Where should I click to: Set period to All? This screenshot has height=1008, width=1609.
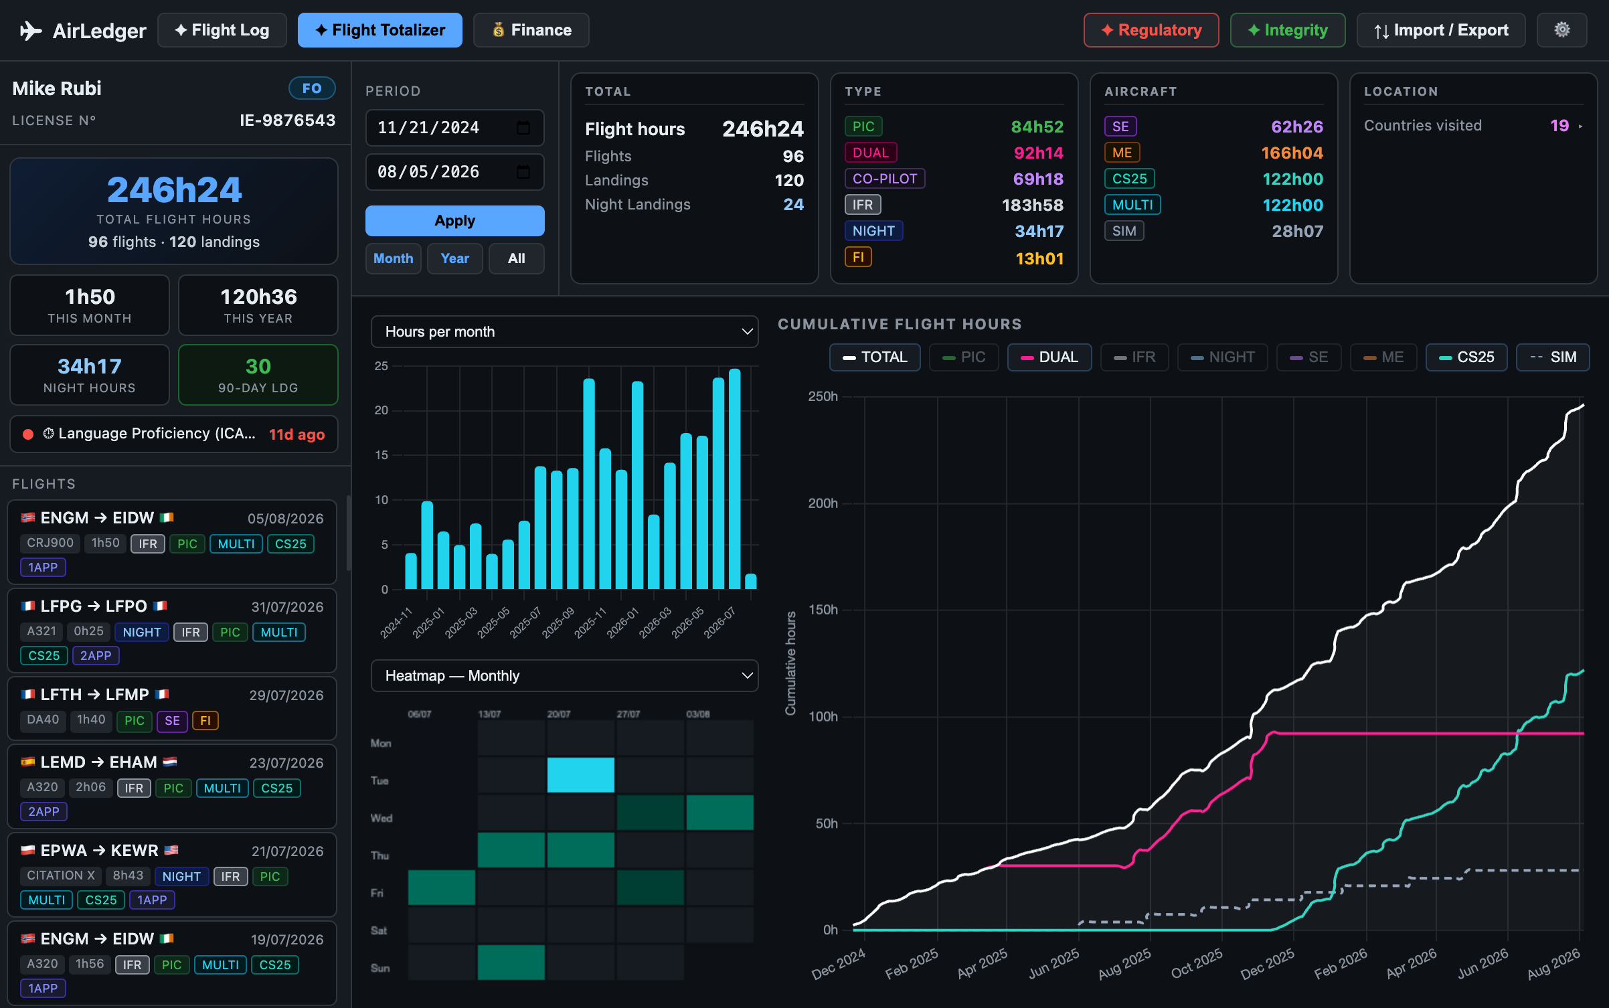coord(517,258)
